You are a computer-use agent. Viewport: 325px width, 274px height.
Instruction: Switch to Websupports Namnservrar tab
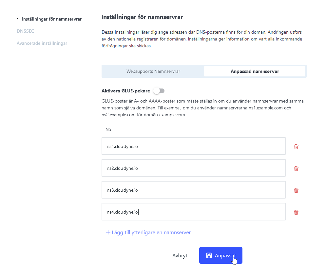pos(153,71)
